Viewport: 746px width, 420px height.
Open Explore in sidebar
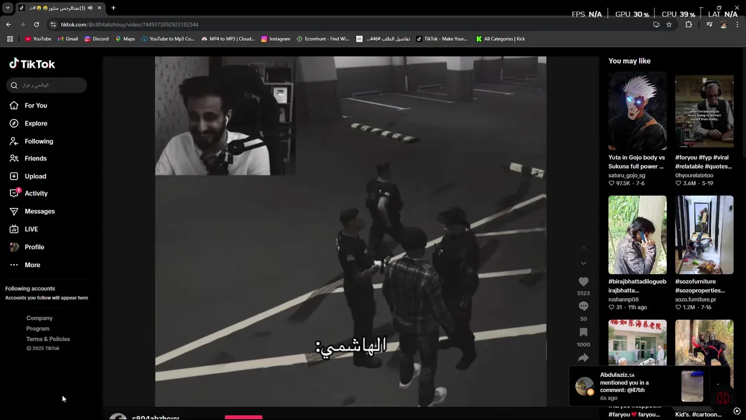point(29,124)
